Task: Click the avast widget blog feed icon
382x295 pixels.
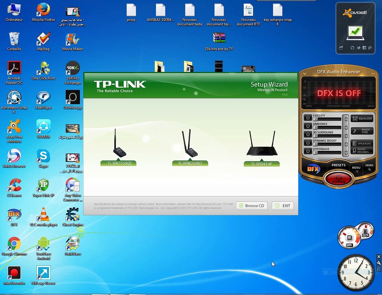Action: tap(370, 48)
